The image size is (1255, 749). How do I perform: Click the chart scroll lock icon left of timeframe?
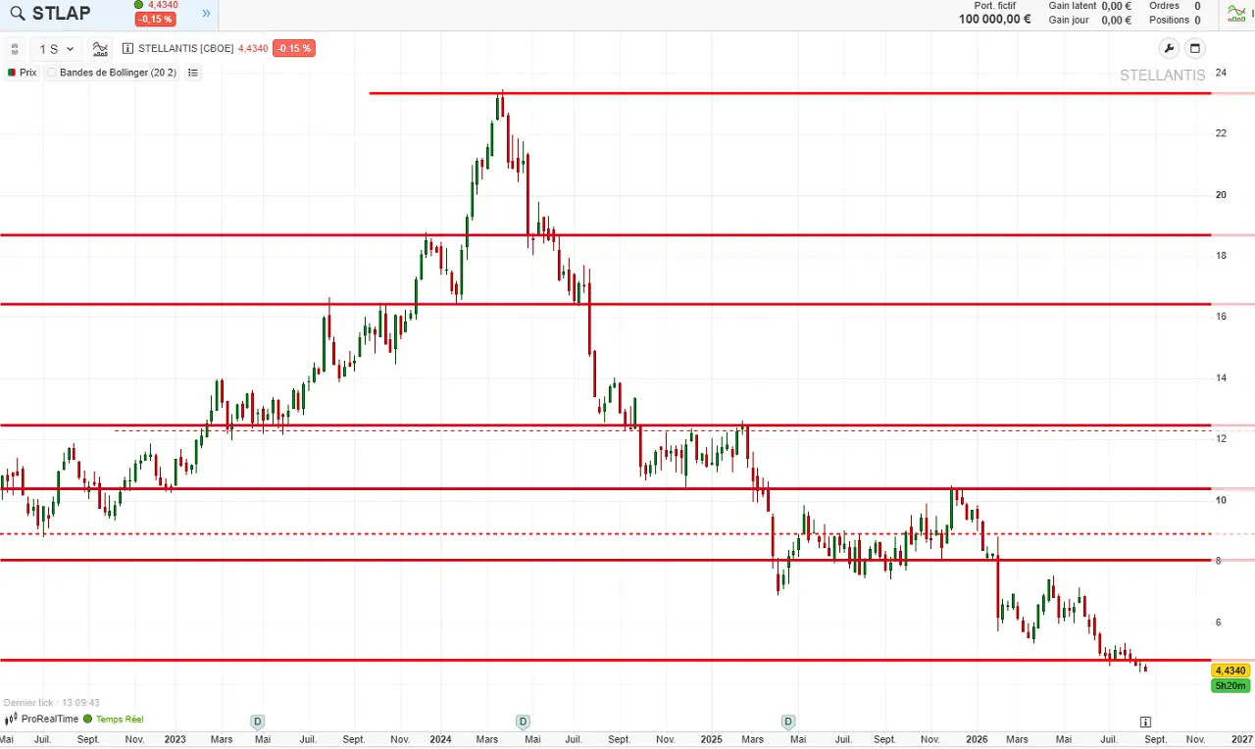(15, 49)
